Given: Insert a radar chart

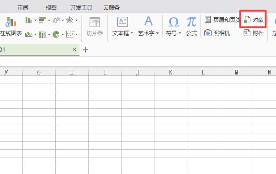Looking at the screenshot, I should point(70,20).
